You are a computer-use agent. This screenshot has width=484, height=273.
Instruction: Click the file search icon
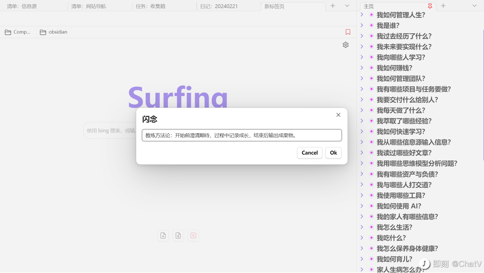(178, 236)
